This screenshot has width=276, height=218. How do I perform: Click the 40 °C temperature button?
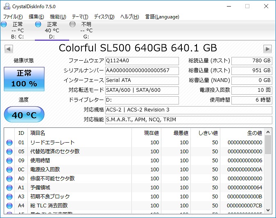tap(24, 115)
